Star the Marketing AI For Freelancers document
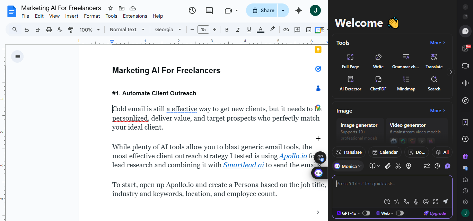The width and height of the screenshot is (473, 221). pos(111,8)
